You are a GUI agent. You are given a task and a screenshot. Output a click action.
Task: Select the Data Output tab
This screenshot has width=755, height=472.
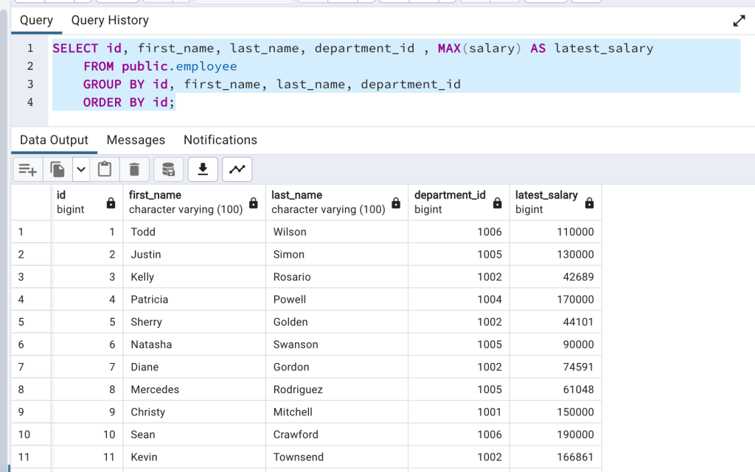54,140
